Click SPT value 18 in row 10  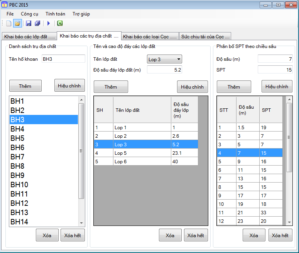(x=271, y=204)
